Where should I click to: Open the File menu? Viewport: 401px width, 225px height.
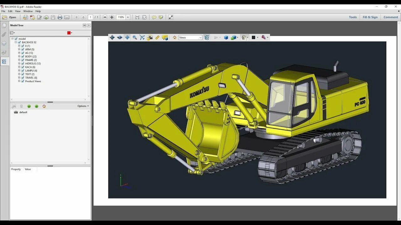[3, 11]
